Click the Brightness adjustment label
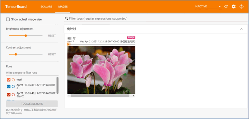The width and height of the screenshot is (249, 119). [20, 29]
